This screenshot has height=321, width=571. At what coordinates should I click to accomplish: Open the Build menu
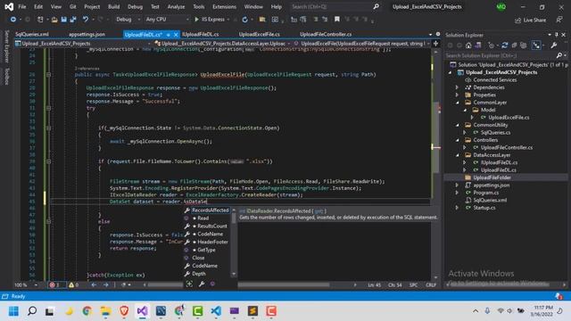[113, 6]
